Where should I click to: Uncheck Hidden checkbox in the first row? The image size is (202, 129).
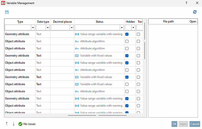pyautogui.click(x=127, y=34)
